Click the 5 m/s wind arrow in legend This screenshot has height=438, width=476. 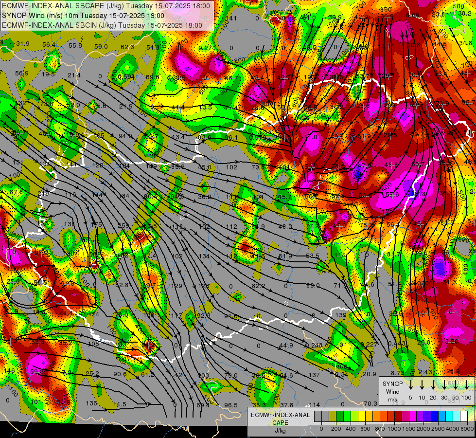pyautogui.click(x=410, y=385)
